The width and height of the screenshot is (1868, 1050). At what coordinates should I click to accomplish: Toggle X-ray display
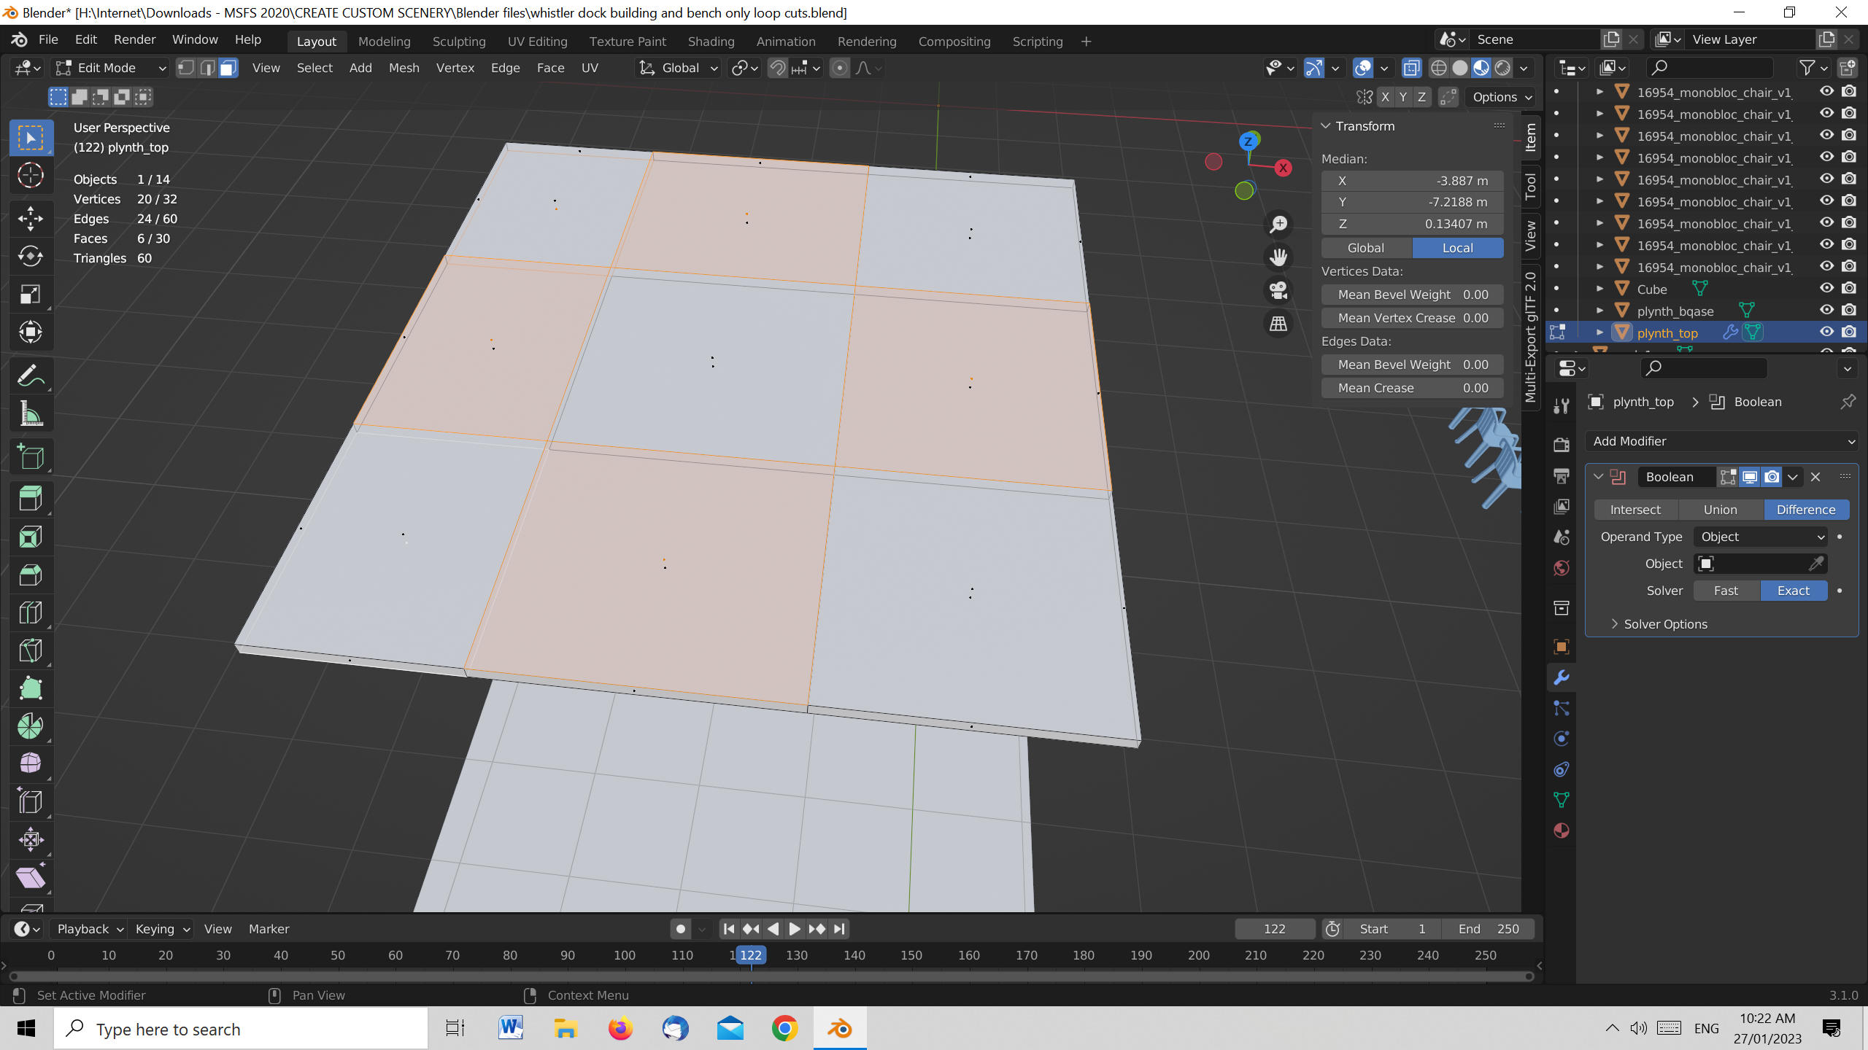click(x=1412, y=68)
